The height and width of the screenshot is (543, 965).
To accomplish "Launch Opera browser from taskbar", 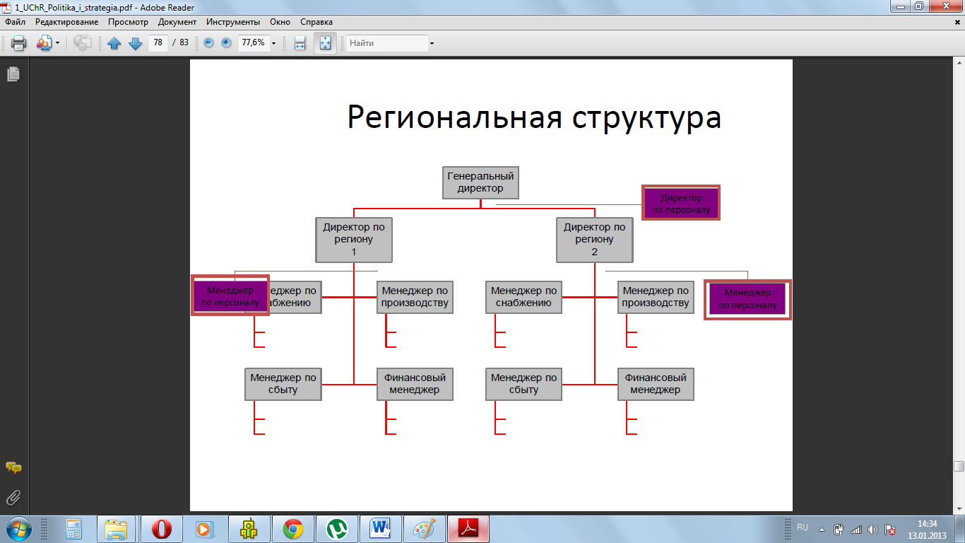I will point(161,529).
